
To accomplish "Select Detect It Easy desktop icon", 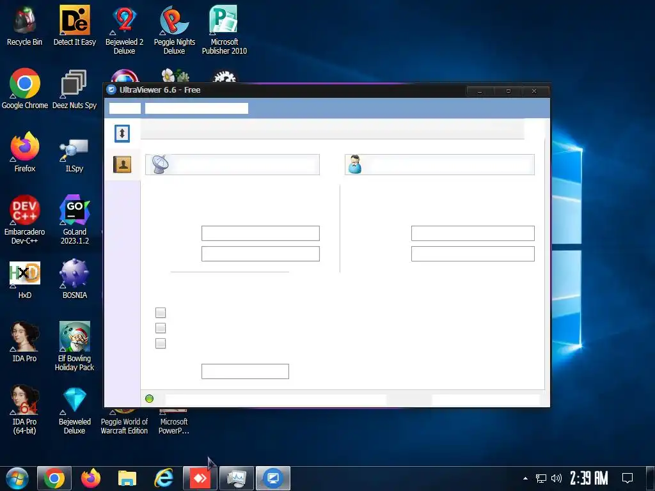I will [75, 26].
